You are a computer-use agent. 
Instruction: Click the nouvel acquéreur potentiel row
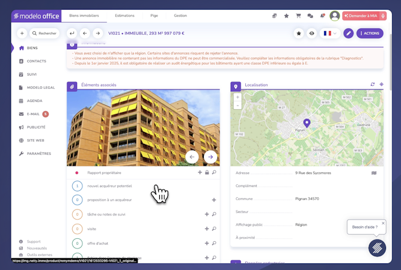pyautogui.click(x=143, y=186)
